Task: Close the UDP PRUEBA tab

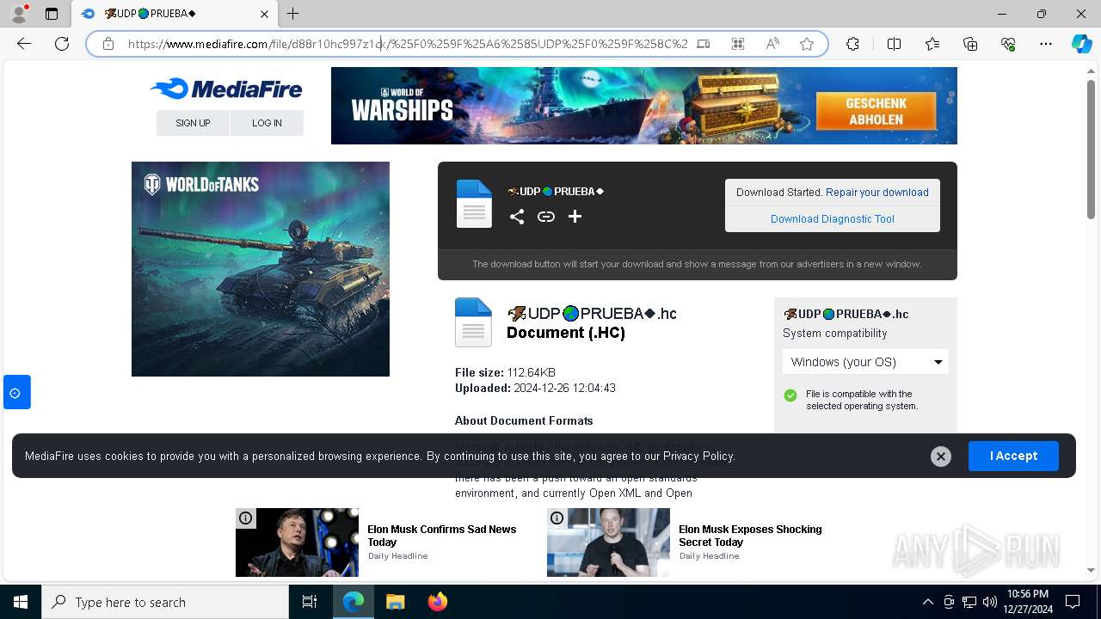Action: tap(265, 14)
